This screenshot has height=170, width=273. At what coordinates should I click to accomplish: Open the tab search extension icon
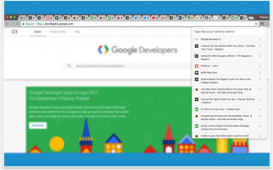[262, 24]
